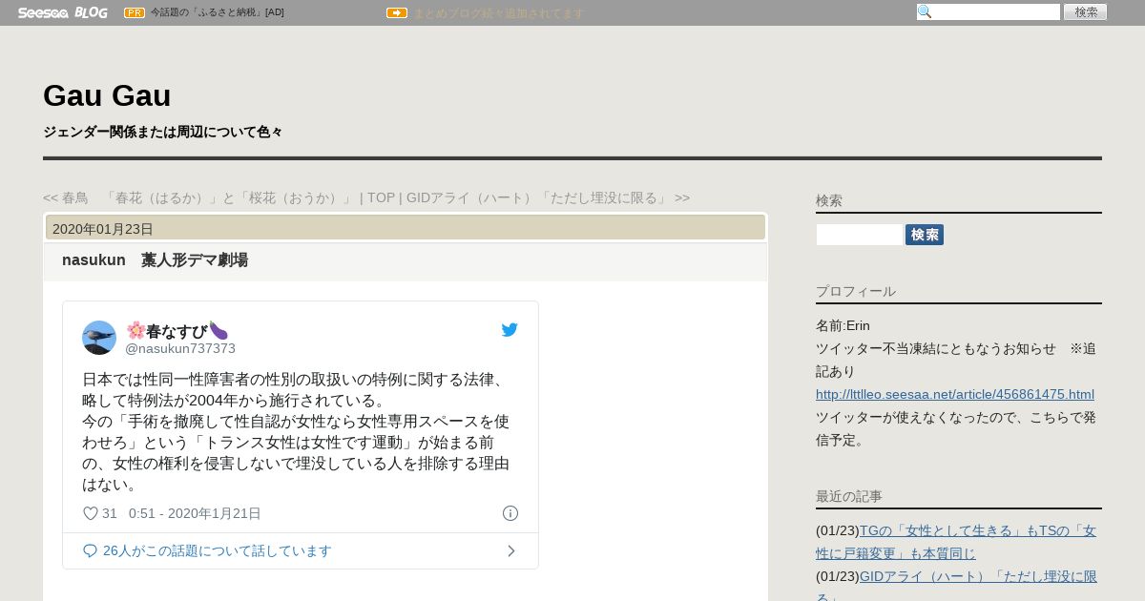
Task: Open the Seesaa BLOG logo link
Action: (x=63, y=12)
